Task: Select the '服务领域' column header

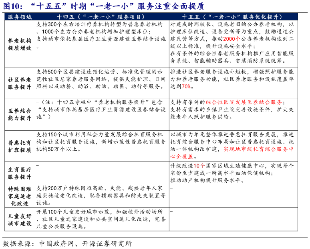Action: [x=20, y=17]
